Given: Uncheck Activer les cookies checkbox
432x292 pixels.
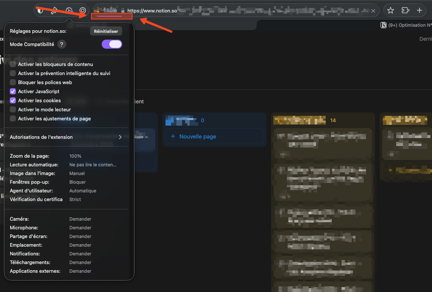Looking at the screenshot, I should (x=13, y=101).
